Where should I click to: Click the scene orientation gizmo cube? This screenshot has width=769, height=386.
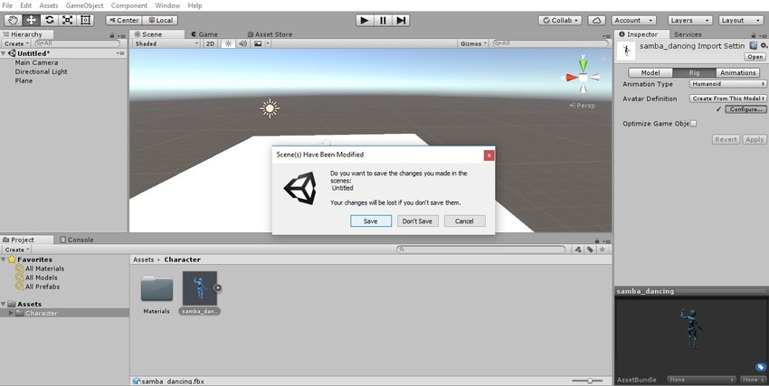coord(583,78)
